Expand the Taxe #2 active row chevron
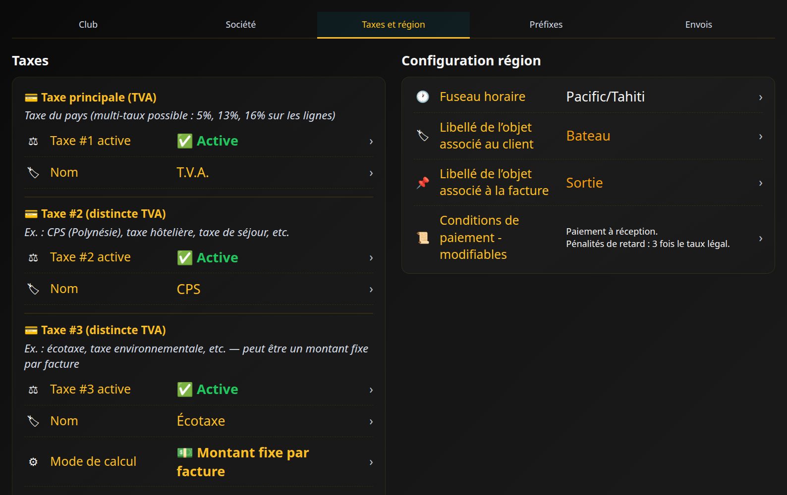The height and width of the screenshot is (495, 787). [x=371, y=258]
